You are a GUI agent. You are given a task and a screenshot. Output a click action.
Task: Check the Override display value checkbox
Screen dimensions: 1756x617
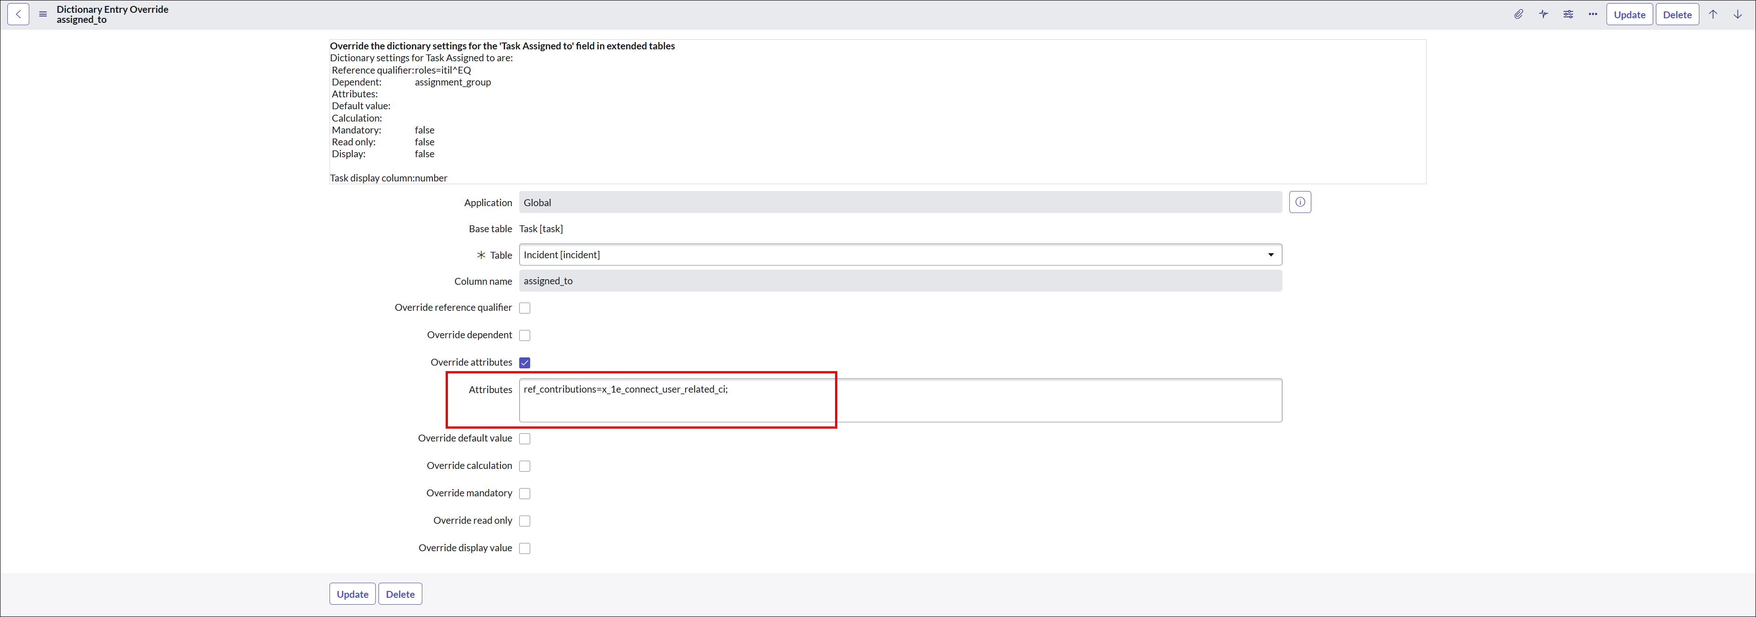[x=525, y=548]
